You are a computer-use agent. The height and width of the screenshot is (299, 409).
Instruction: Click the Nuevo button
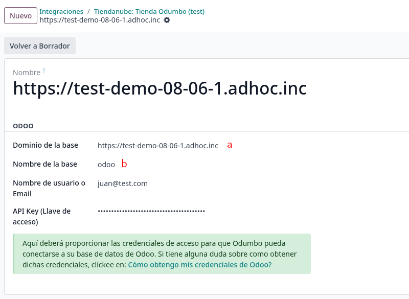(20, 16)
